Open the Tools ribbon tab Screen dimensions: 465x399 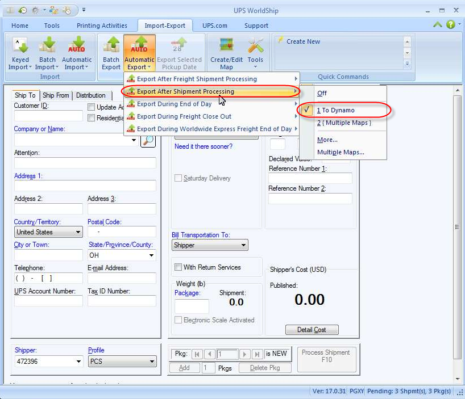point(52,26)
